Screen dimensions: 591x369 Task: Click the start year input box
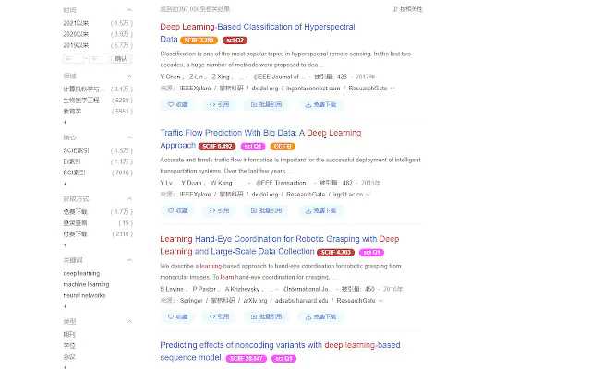click(75, 57)
